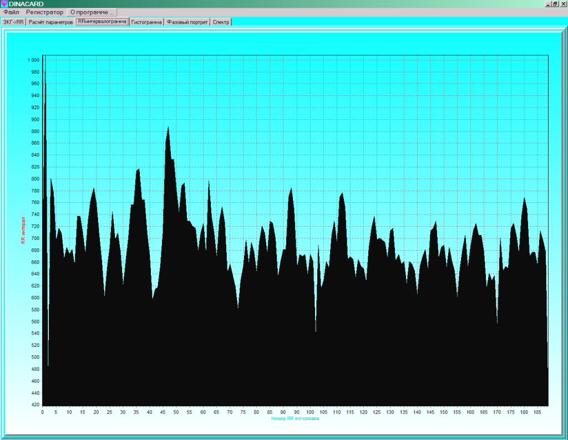This screenshot has height=440, width=568.
Task: Click the "1 000" label on vertical axis
Action: (33, 60)
